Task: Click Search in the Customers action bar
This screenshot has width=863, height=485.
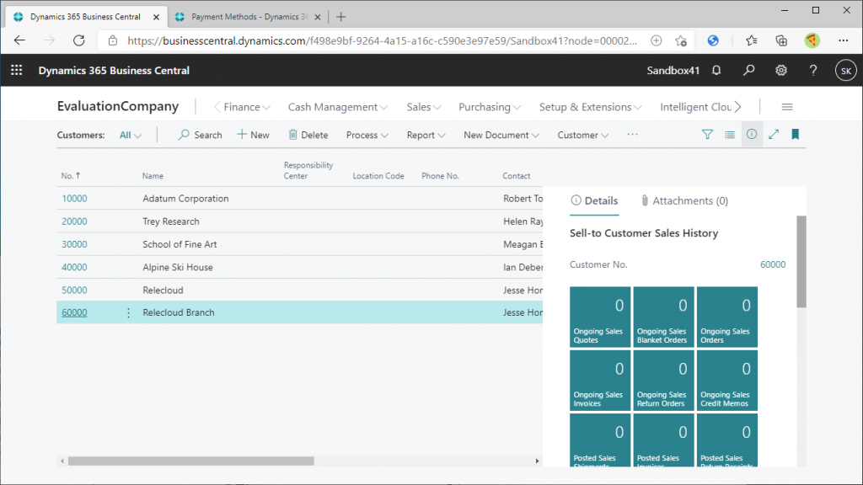Action: 200,136
